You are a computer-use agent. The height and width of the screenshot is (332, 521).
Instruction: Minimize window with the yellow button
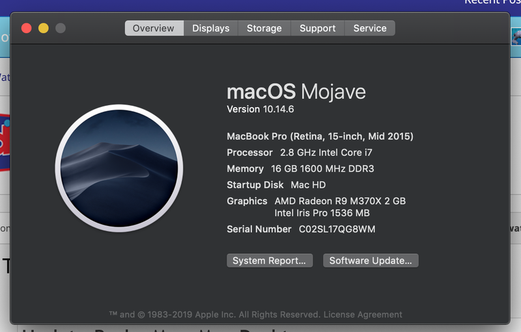click(44, 28)
